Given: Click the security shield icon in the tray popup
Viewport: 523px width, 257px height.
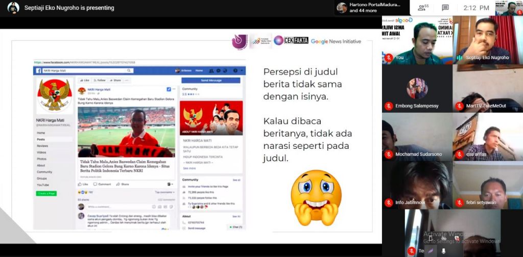Looking at the screenshot, I should coord(457,238).
